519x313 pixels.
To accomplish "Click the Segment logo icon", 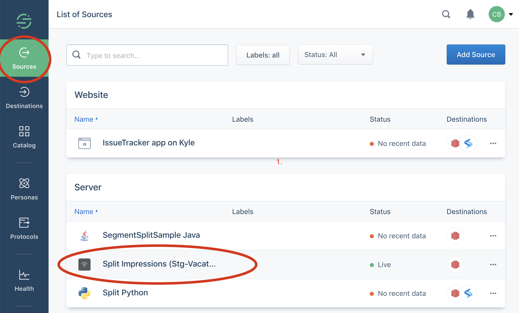I will tap(24, 21).
